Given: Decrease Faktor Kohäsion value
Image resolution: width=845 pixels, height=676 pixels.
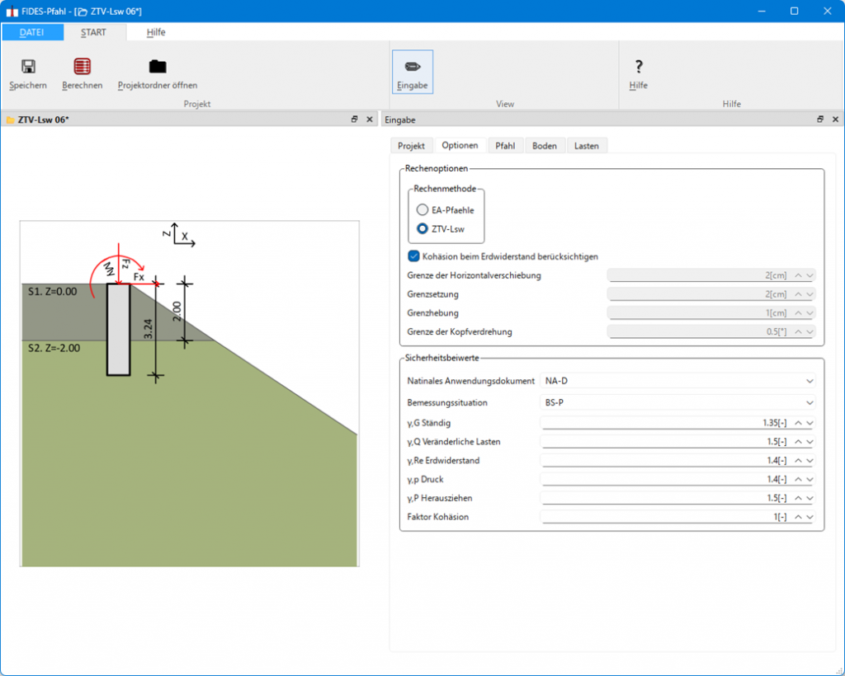Looking at the screenshot, I should coord(810,517).
